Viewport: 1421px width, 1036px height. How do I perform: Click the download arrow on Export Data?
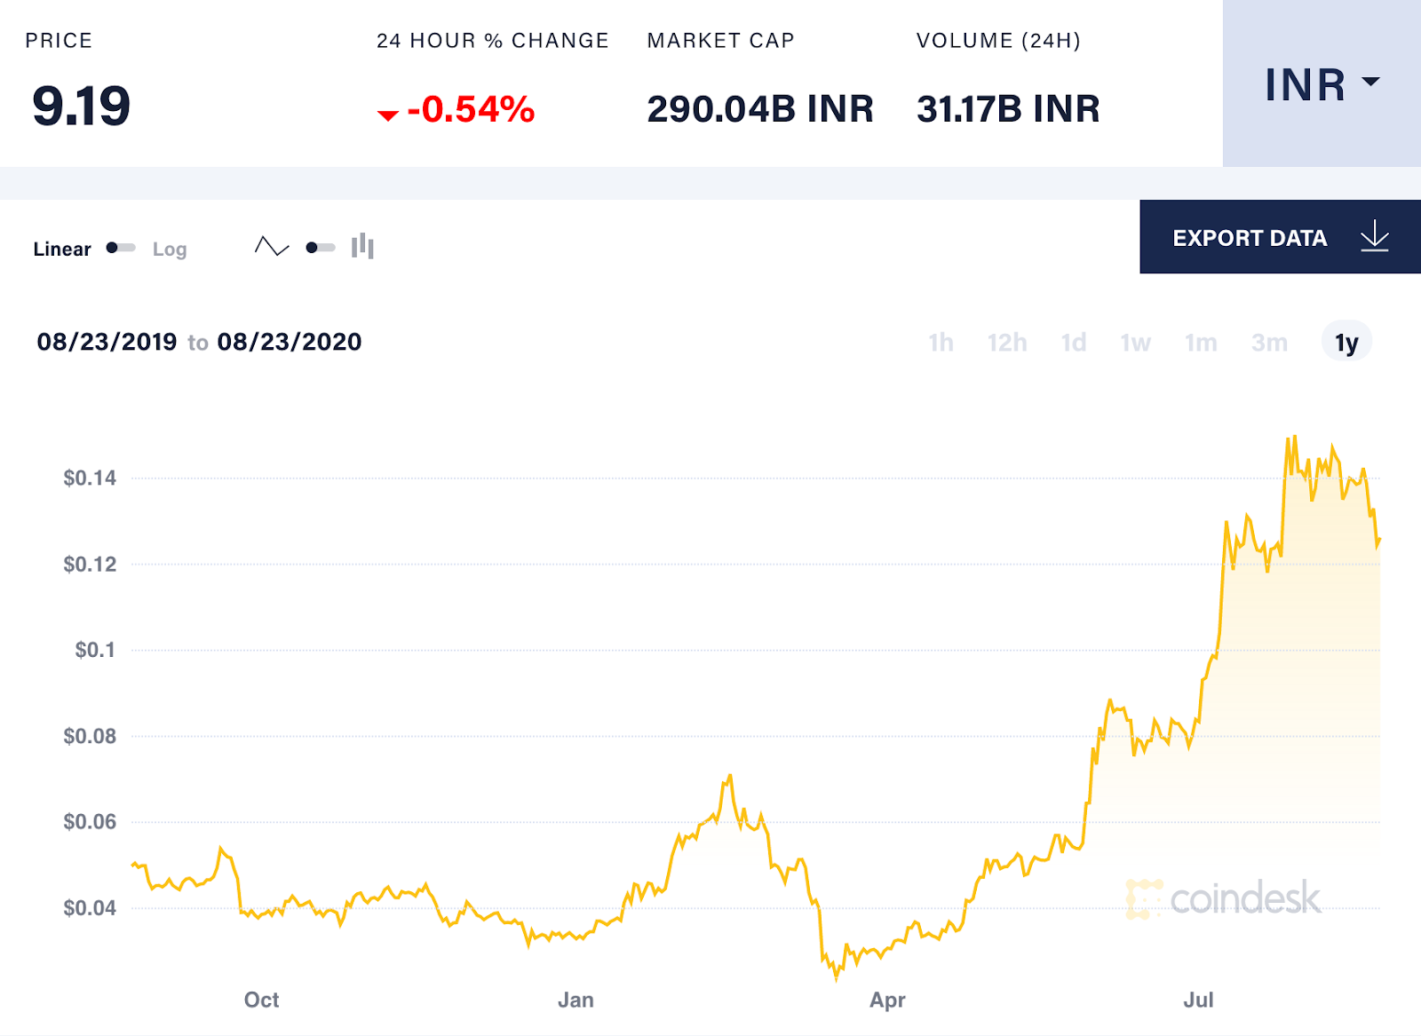1373,237
